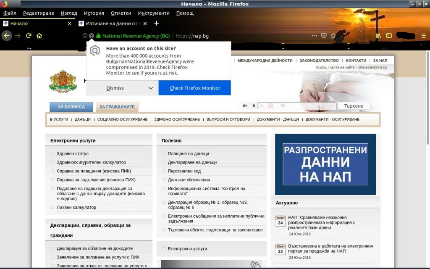The image size is (430, 269).
Task: Open Здравноосигурителен калкулатор link
Action: click(91, 162)
